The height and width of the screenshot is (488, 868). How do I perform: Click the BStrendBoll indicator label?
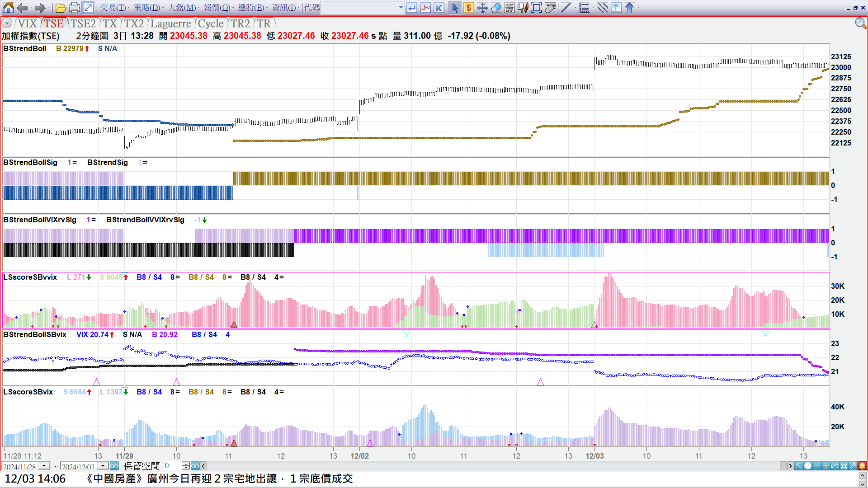(24, 48)
